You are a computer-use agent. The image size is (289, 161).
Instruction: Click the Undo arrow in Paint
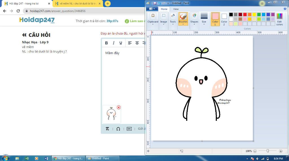tap(159, 3)
